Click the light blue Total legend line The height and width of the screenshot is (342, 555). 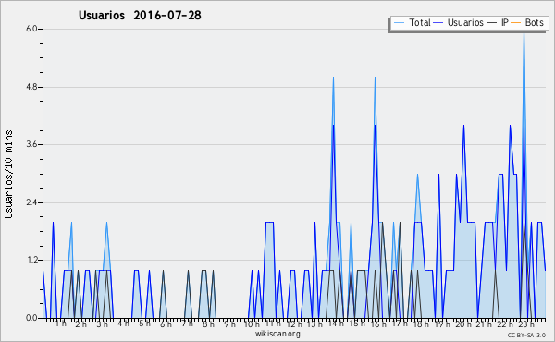[x=399, y=22]
